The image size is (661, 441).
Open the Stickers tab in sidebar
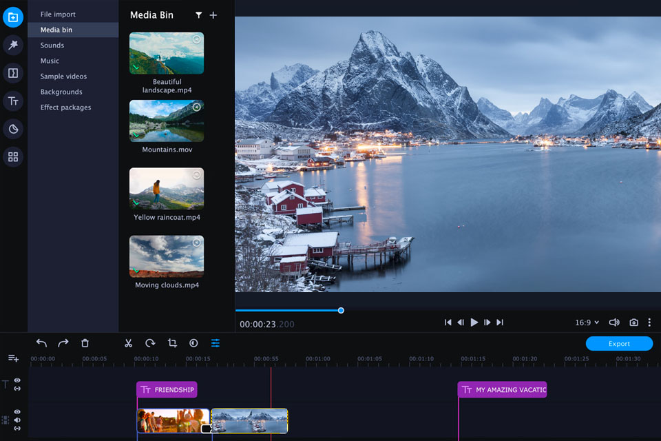click(13, 129)
